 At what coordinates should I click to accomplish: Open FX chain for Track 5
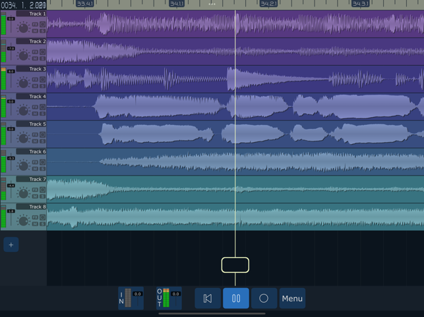tap(35, 135)
